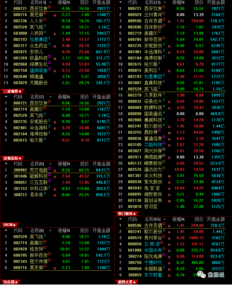Select stock 003010 若羽臣

(x=172, y=207)
